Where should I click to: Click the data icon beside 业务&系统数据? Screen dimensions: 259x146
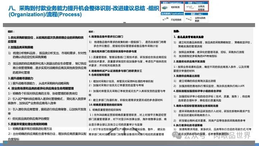pyautogui.click(x=189, y=19)
